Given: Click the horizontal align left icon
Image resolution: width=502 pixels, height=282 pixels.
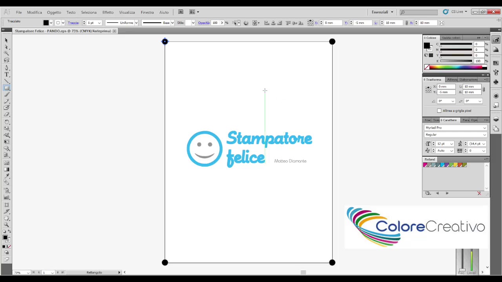Looking at the screenshot, I should pos(267,23).
